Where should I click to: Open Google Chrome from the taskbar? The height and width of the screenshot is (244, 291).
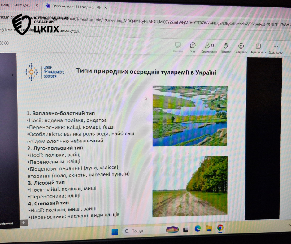click(x=220, y=228)
